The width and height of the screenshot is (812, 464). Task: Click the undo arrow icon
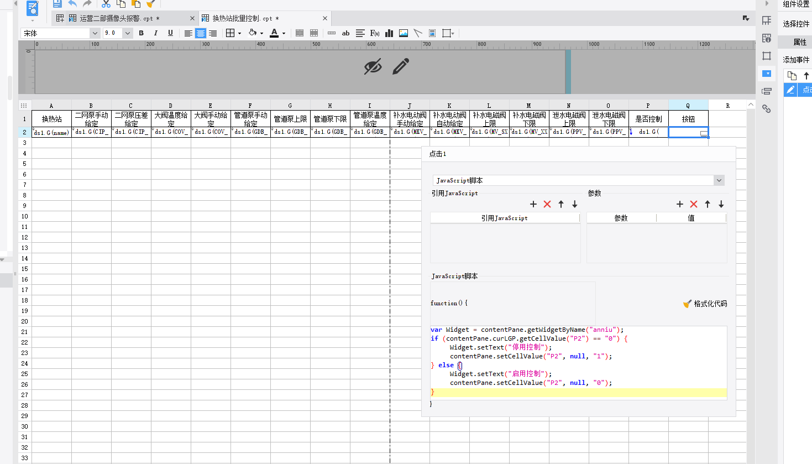(72, 3)
